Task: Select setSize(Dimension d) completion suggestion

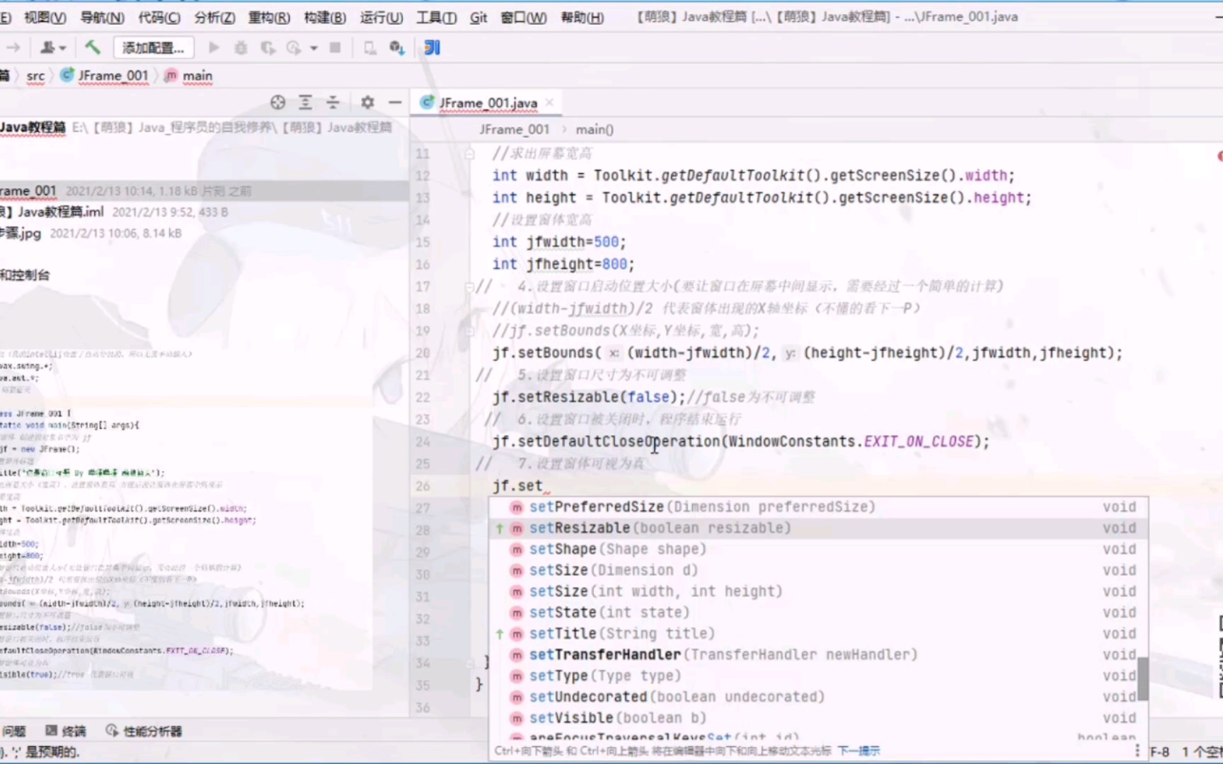Action: [818, 570]
